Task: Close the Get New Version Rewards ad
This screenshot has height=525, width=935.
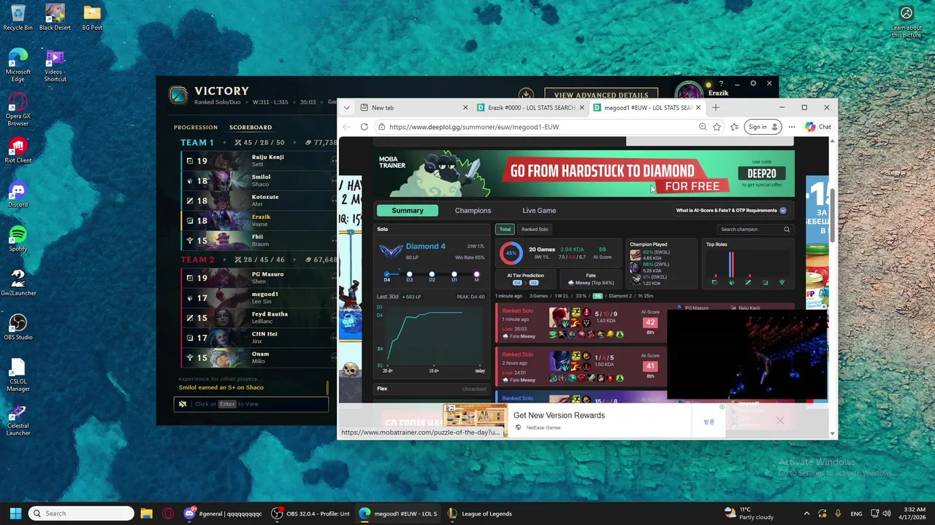Action: point(779,421)
